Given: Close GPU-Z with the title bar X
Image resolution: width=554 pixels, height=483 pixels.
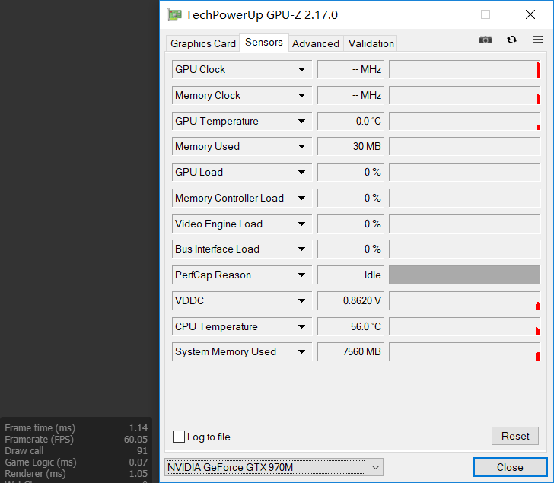Looking at the screenshot, I should (530, 14).
